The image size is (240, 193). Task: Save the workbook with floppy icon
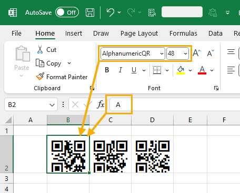(90, 13)
